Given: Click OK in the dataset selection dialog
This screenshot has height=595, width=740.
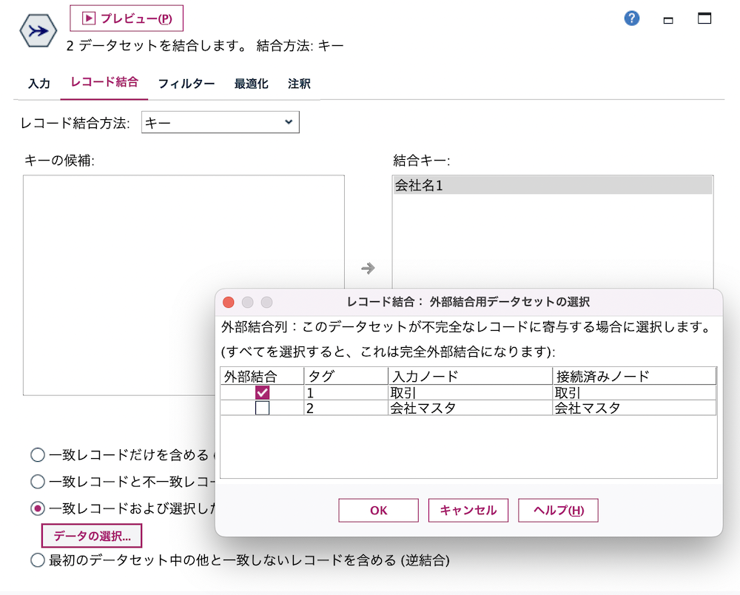Looking at the screenshot, I should point(378,510).
